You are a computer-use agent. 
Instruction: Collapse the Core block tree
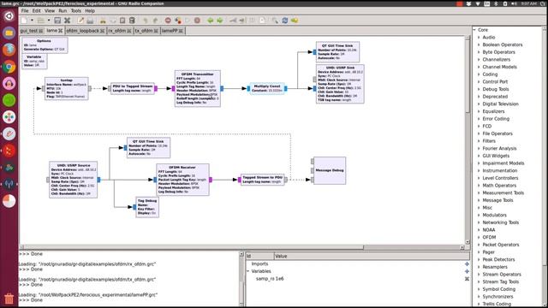point(474,30)
